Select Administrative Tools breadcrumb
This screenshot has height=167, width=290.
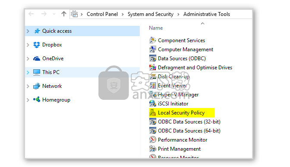(207, 14)
